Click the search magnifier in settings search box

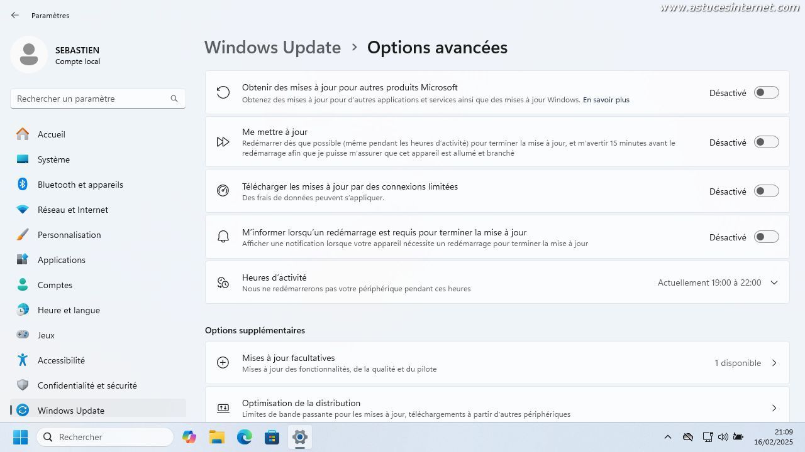tap(174, 99)
